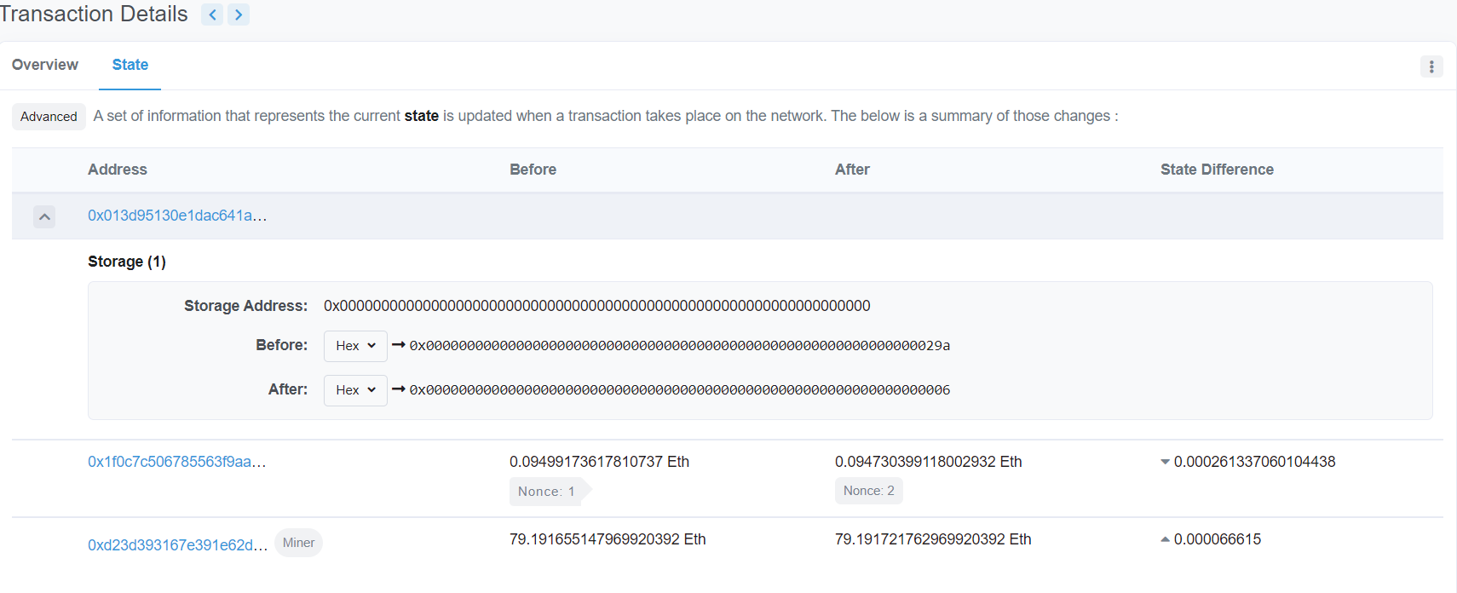The width and height of the screenshot is (1457, 593).
Task: Collapse the 0x013d95130e1dac641a storage row
Action: tap(44, 216)
